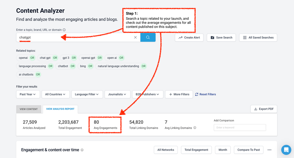This screenshot has height=158, width=294.
Task: Click the Export PDF button
Action: (264, 109)
